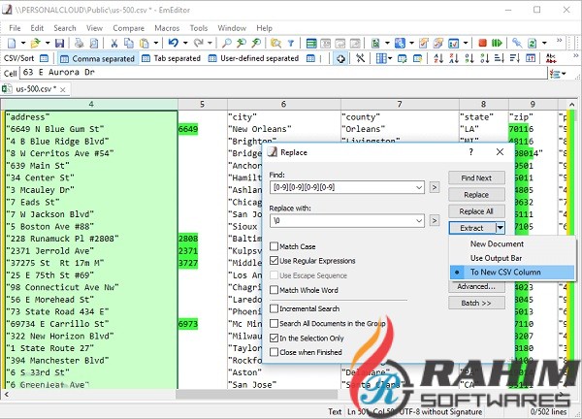Click the Cell content input field

pyautogui.click(x=283, y=73)
